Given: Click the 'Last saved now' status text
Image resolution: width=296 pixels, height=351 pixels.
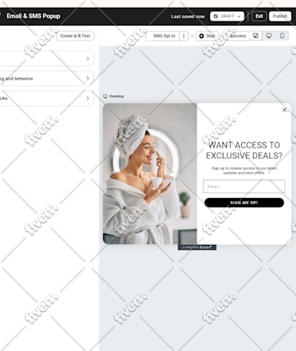Looking at the screenshot, I should [187, 17].
